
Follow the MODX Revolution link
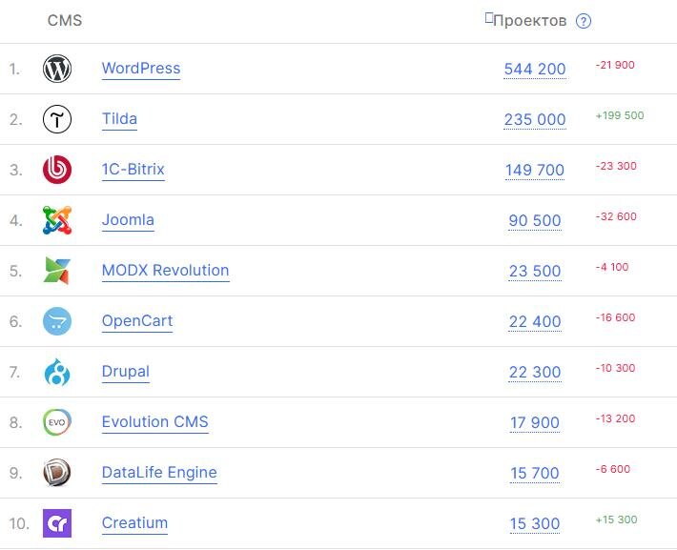click(x=165, y=271)
